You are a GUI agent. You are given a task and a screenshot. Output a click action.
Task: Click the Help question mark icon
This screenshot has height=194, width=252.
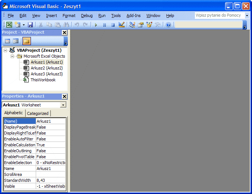click(168, 25)
